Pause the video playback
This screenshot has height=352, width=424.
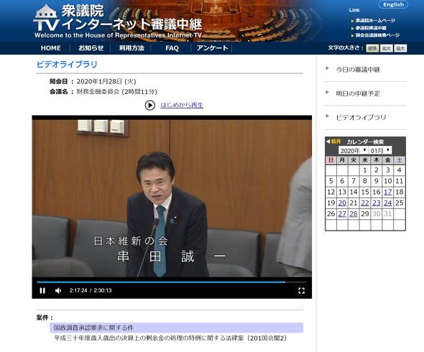42,291
